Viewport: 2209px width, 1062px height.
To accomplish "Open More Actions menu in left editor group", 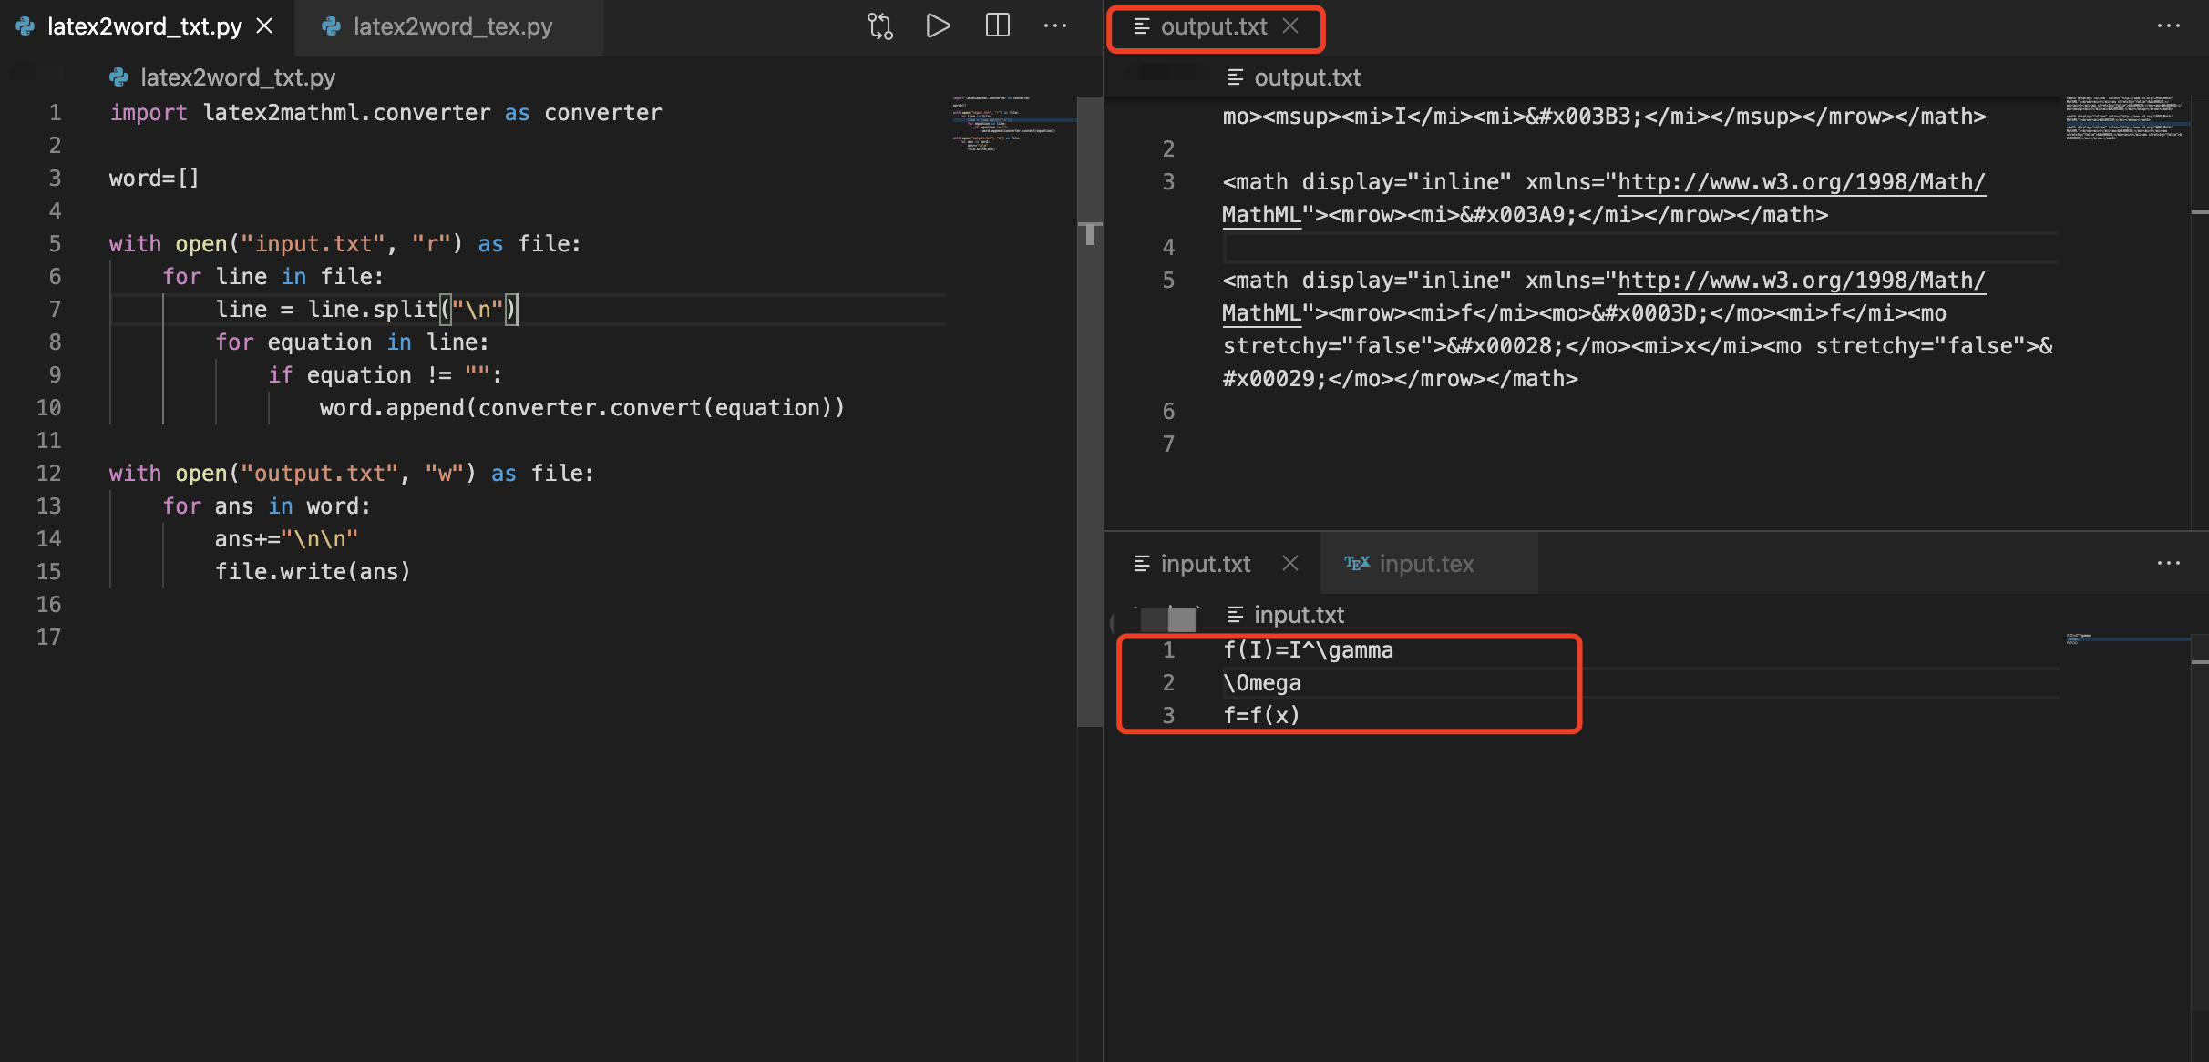I will 1055,26.
